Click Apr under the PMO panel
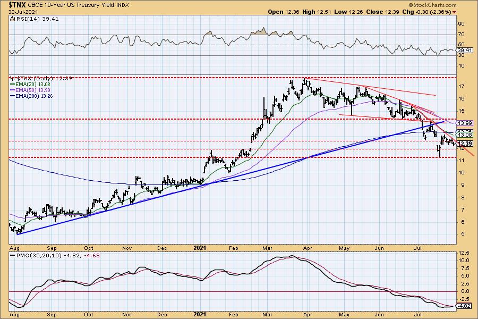This screenshot has width=478, height=319. point(308,314)
